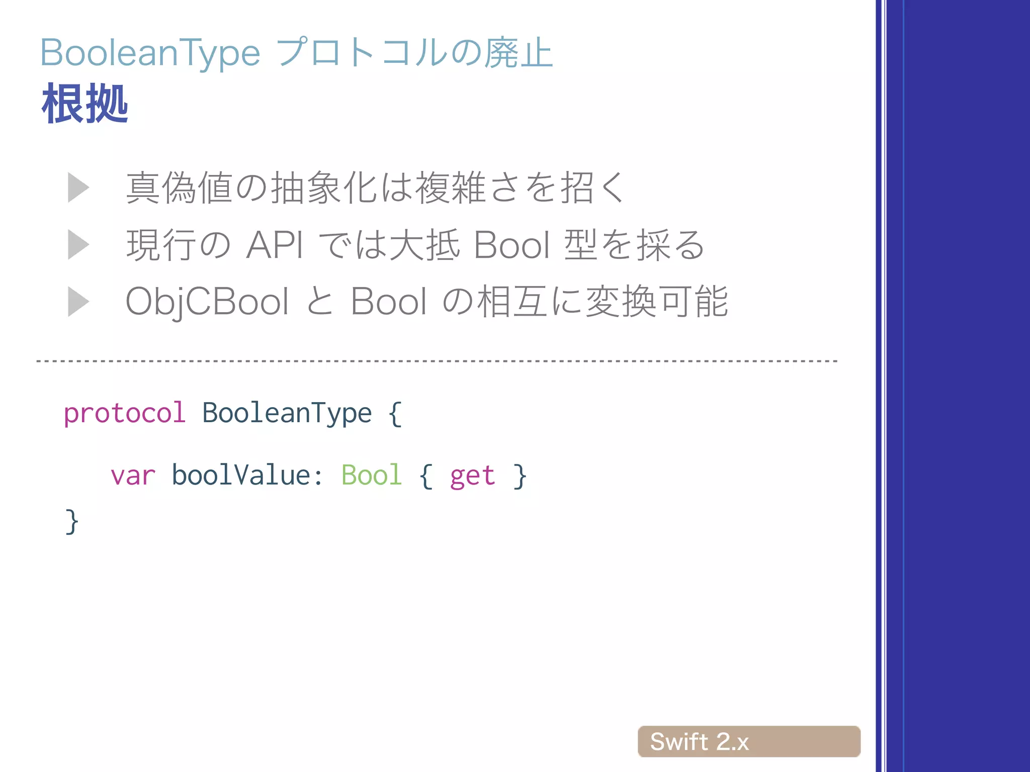This screenshot has height=772, width=1030.
Task: Click the 'Swift 2.x' badge
Action: [749, 741]
